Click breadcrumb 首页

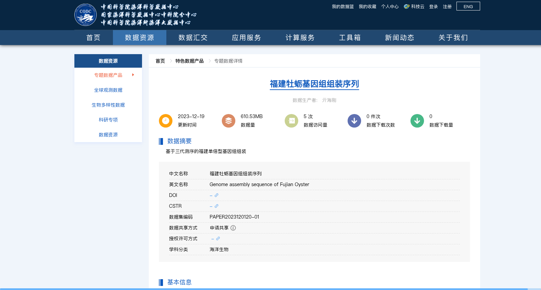[160, 61]
